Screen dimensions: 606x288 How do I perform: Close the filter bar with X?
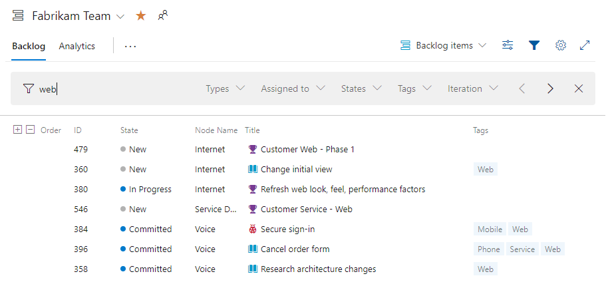coord(579,88)
